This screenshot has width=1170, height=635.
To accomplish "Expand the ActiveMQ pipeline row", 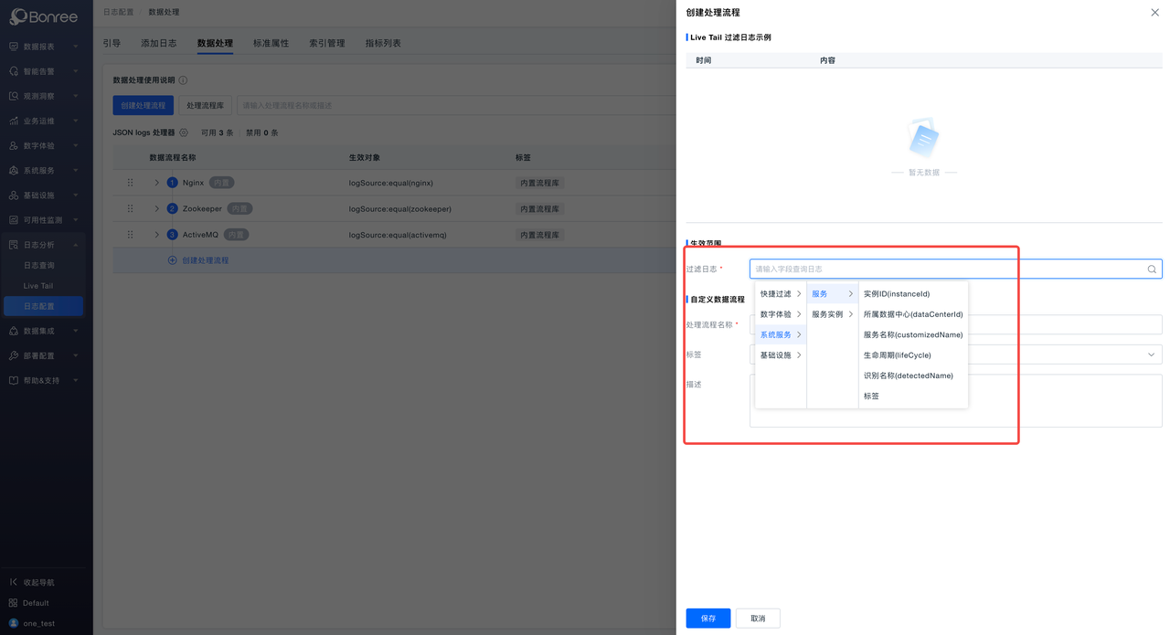I will (x=156, y=235).
